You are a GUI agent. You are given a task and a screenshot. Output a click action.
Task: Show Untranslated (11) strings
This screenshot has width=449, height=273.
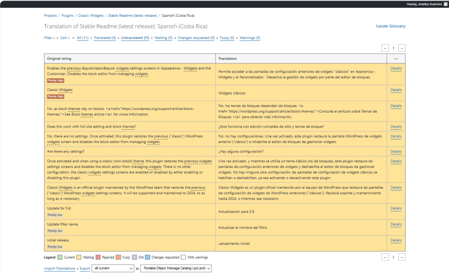pyautogui.click(x=135, y=38)
